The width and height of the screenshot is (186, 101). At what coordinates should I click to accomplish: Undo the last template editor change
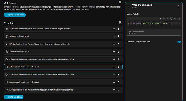tap(164, 19)
